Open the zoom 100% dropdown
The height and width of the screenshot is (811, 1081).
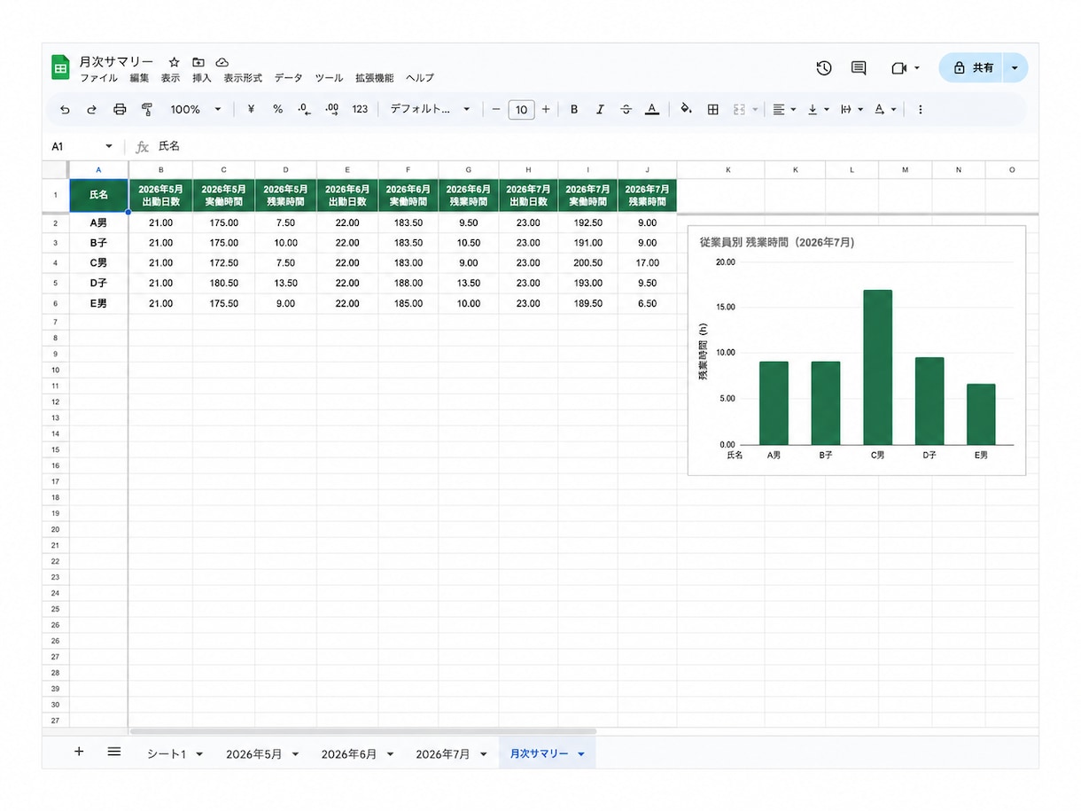tap(196, 110)
